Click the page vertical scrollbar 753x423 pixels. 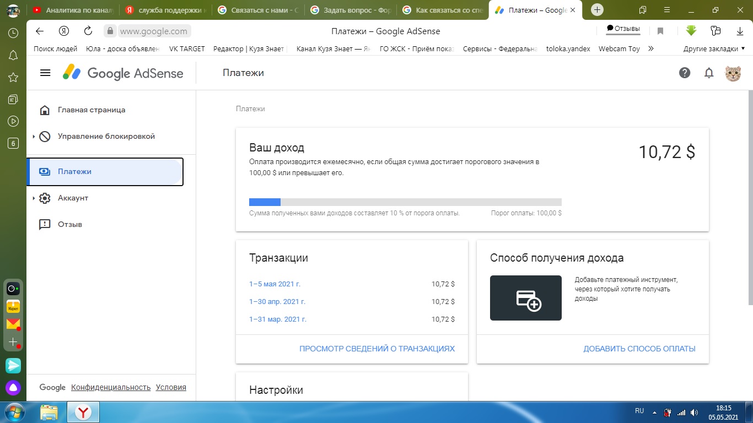coord(750,197)
